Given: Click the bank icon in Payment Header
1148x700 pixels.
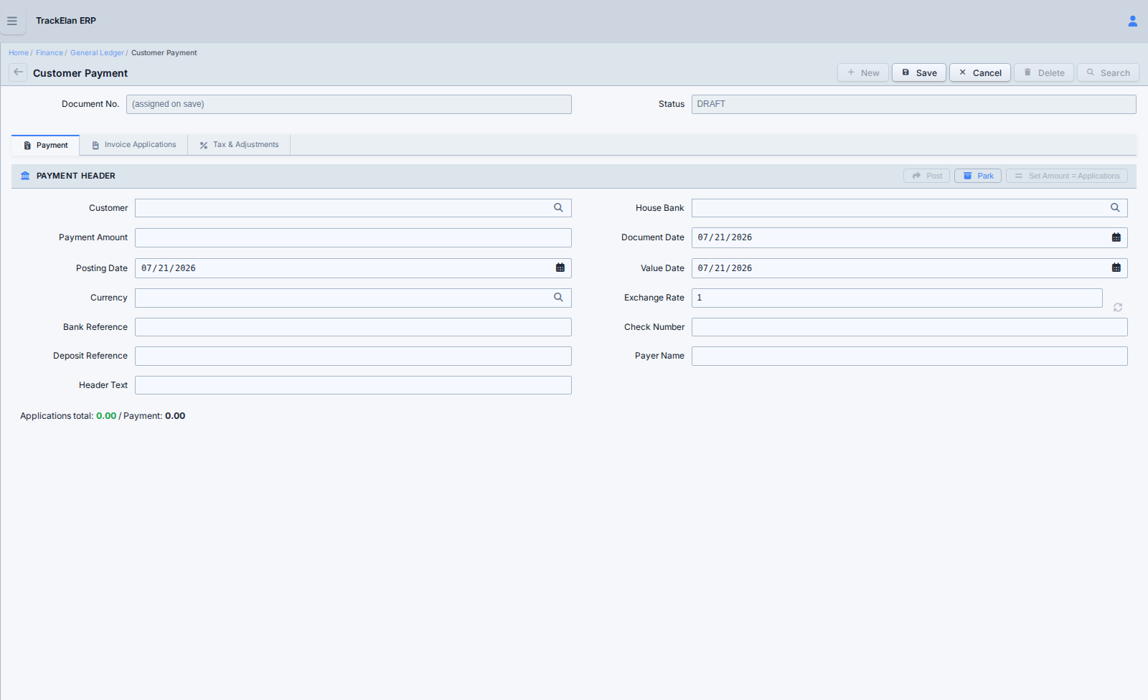Looking at the screenshot, I should click(25, 176).
